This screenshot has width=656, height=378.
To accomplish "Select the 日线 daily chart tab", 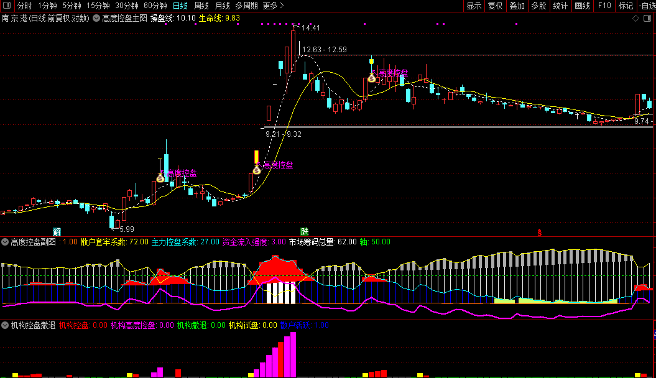I will tap(180, 6).
